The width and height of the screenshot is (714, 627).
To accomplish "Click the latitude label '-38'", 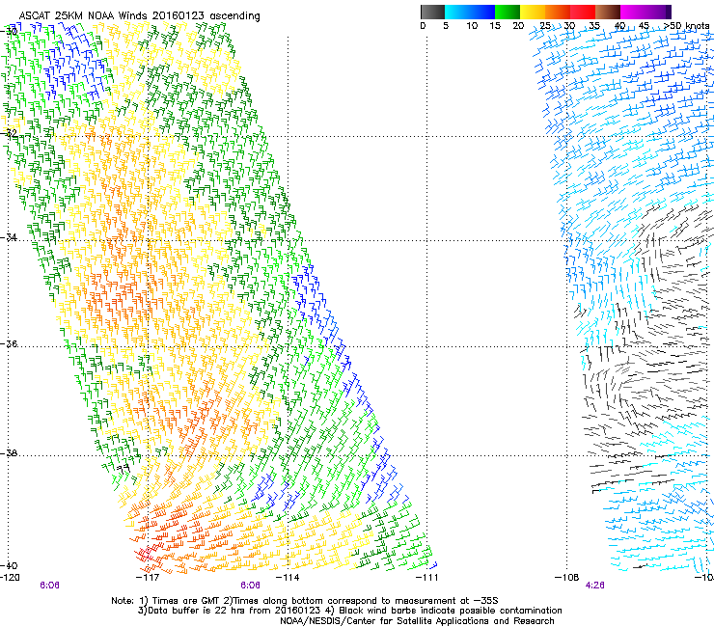I will click(x=9, y=453).
